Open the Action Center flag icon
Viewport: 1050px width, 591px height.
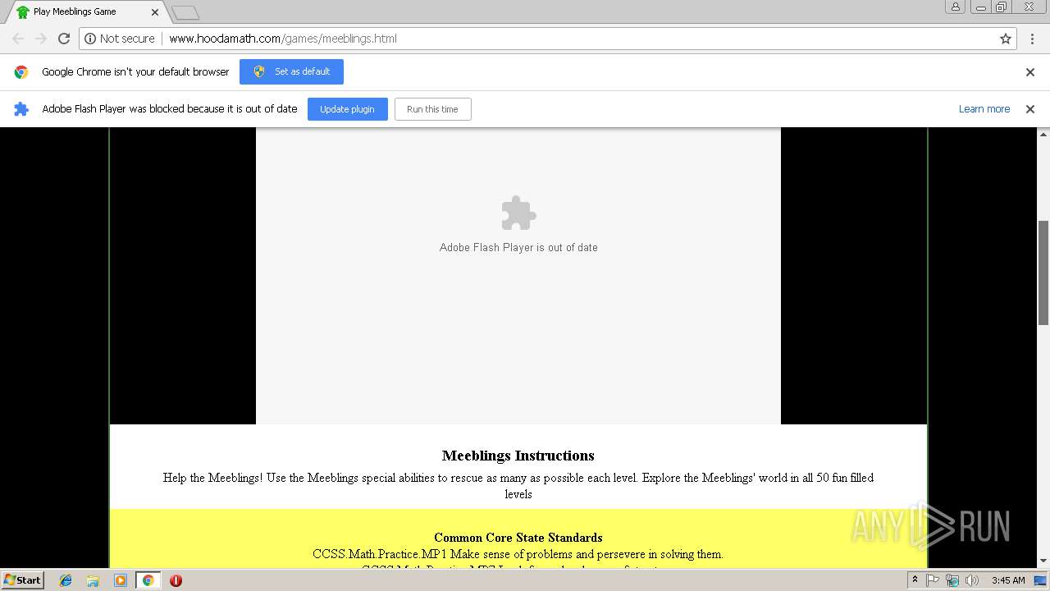click(933, 580)
